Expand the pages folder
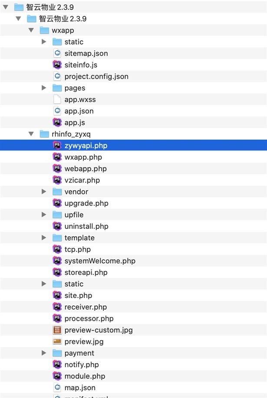 pyautogui.click(x=44, y=88)
